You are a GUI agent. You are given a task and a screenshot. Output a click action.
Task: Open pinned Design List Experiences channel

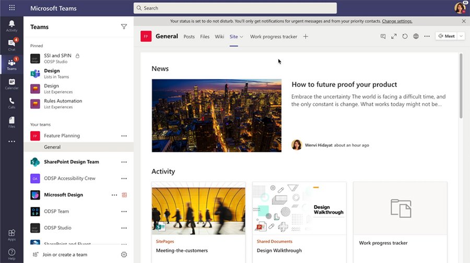tap(78, 89)
